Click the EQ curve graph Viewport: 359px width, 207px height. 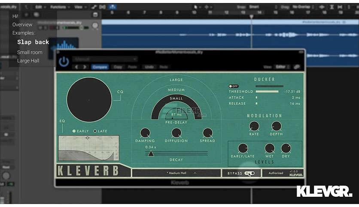click(88, 148)
